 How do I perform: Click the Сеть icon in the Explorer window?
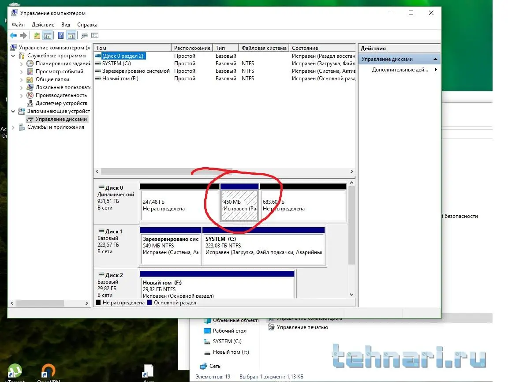[x=203, y=366]
